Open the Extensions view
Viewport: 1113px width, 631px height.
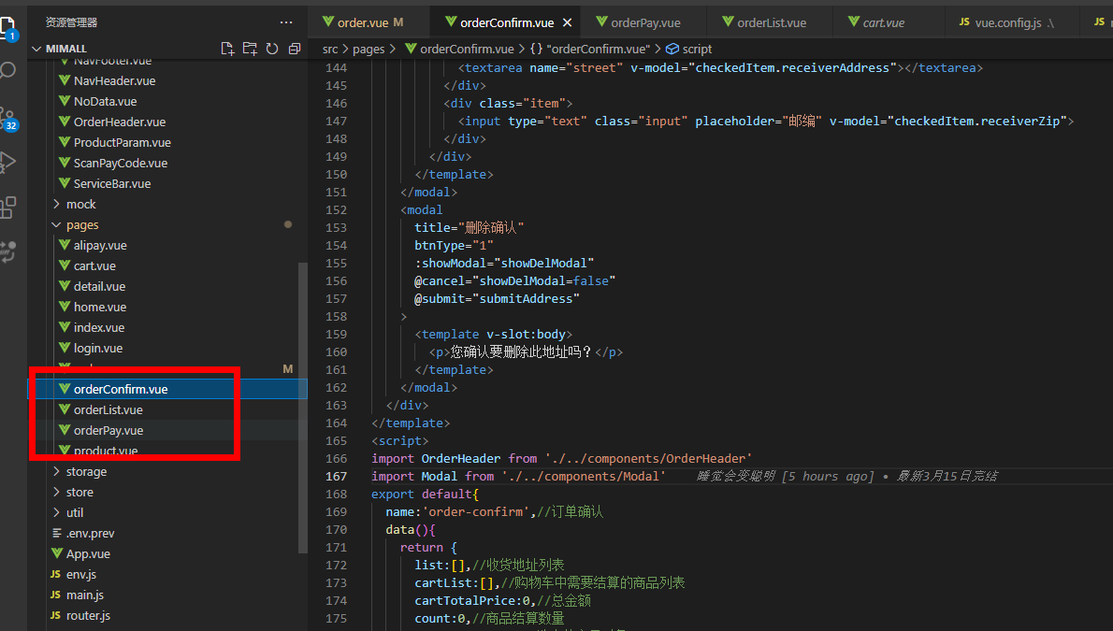(8, 207)
